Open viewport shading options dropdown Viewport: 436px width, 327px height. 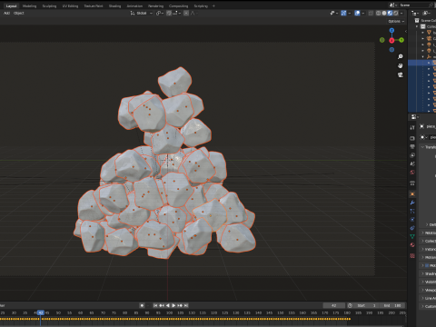coord(401,13)
